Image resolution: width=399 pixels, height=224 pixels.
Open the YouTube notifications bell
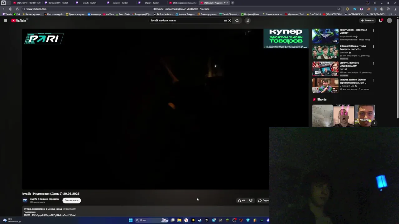[381, 21]
